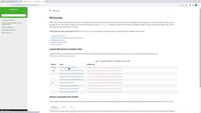Open the side panel icon
Screen dimensions: 201x113
193,5
